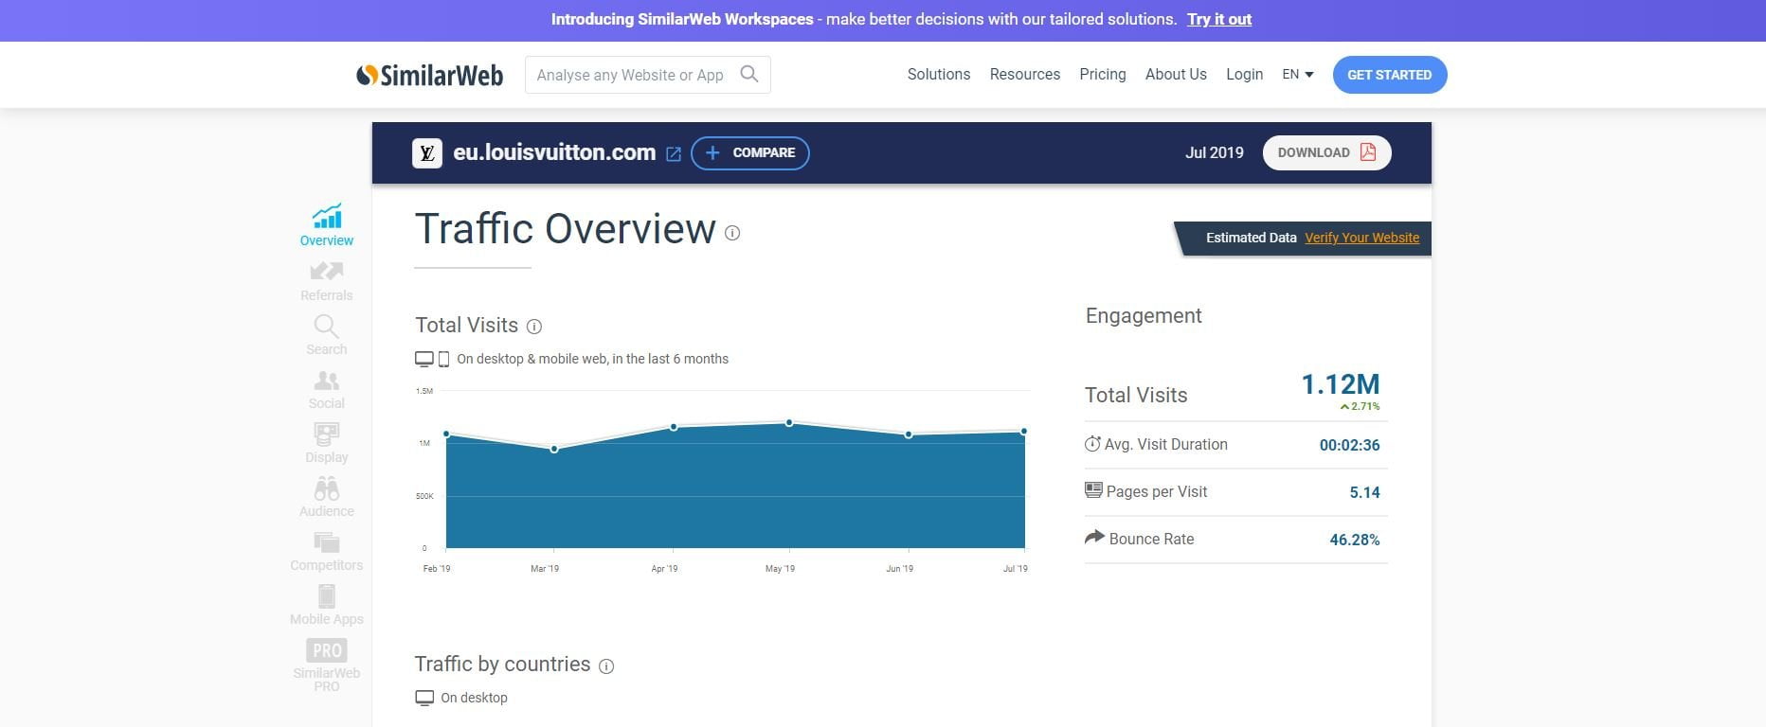1766x727 pixels.
Task: Open the Mobile Apps sidebar section
Action: click(327, 605)
